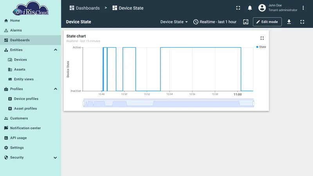This screenshot has width=313, height=176.
Task: Click the State chart widget title
Action: pos(76,36)
